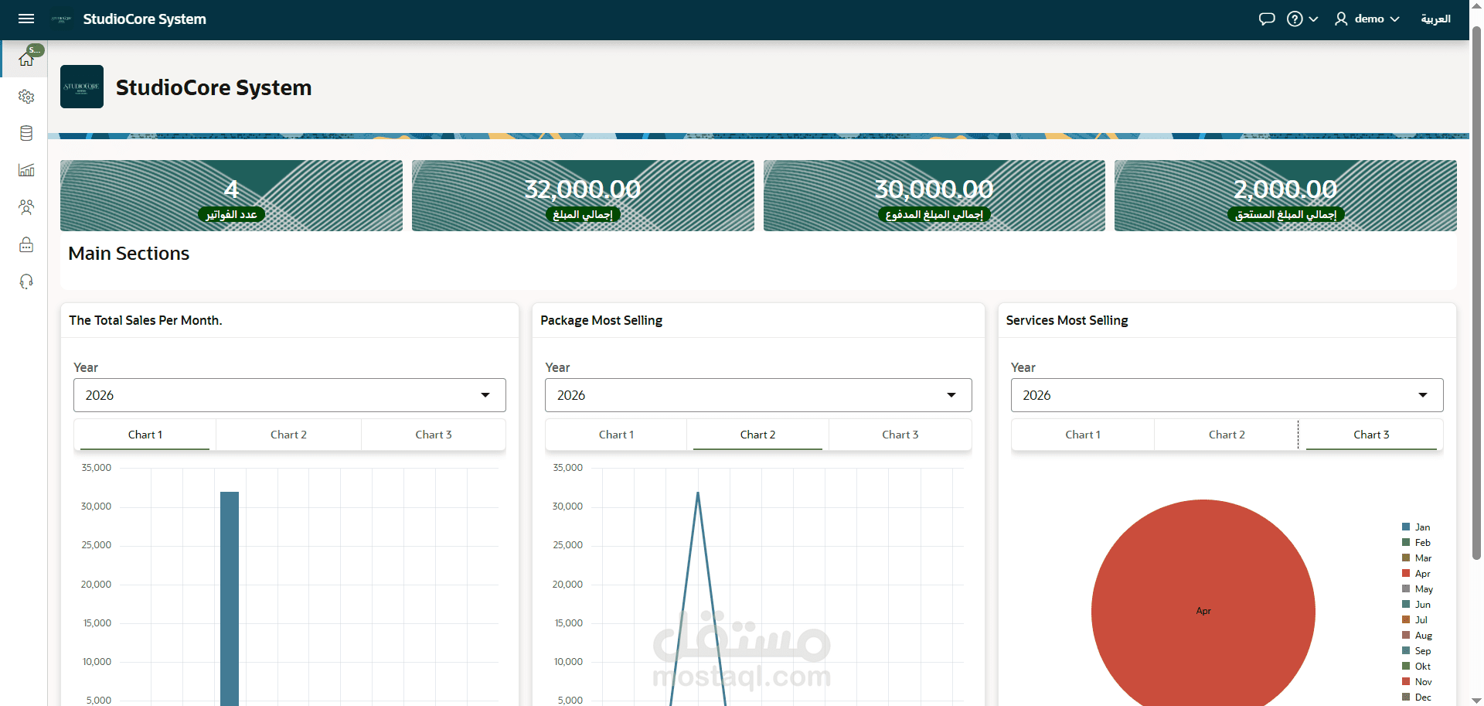Open the users group icon in sidebar

[26, 207]
